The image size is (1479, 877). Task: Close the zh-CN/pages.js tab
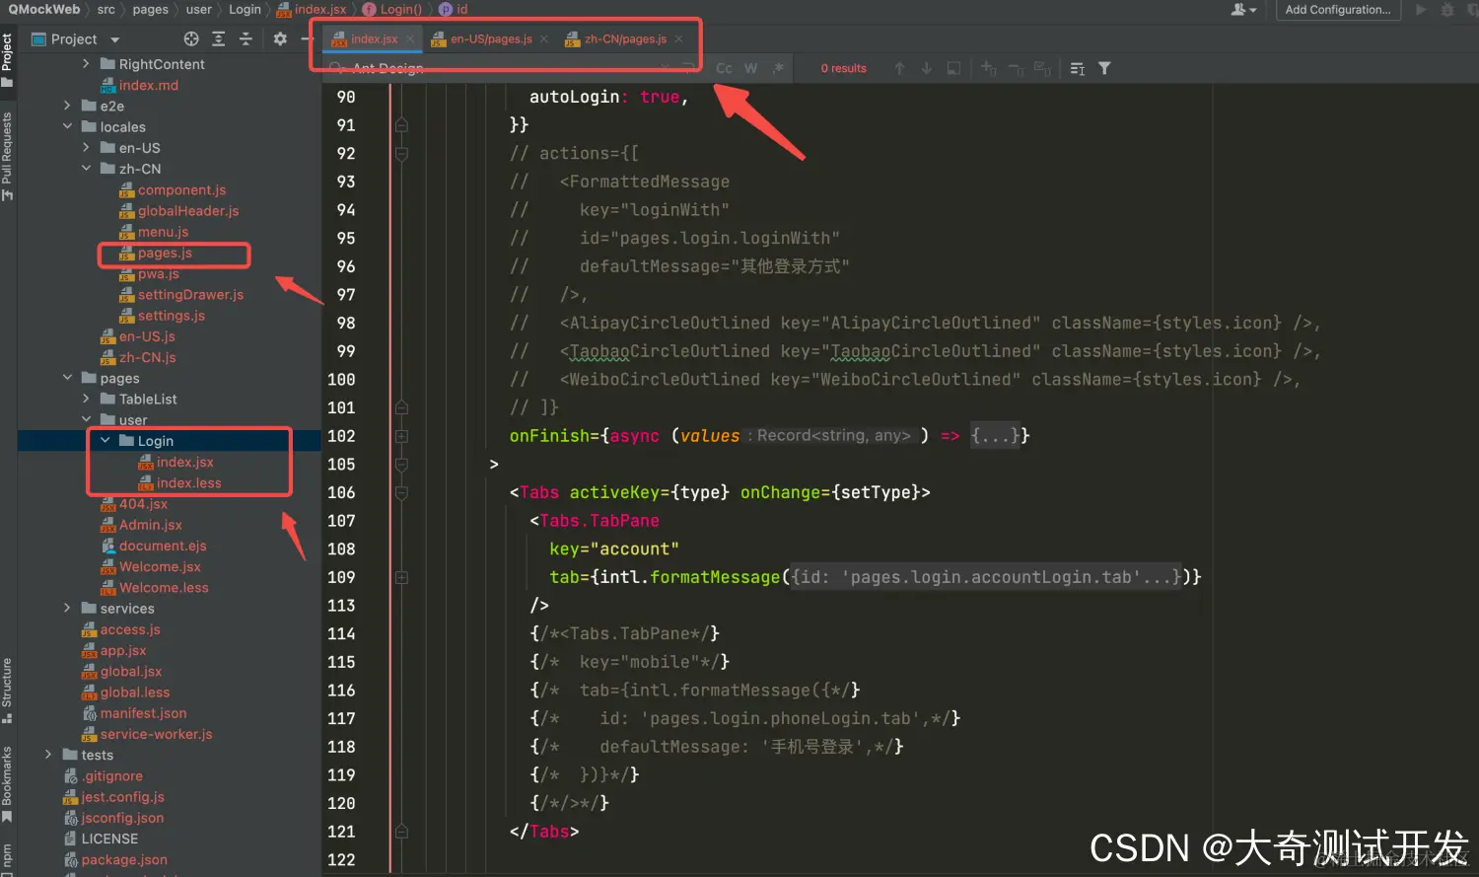678,39
